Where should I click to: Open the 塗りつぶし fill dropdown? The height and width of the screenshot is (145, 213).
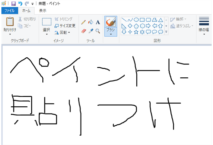(x=181, y=26)
